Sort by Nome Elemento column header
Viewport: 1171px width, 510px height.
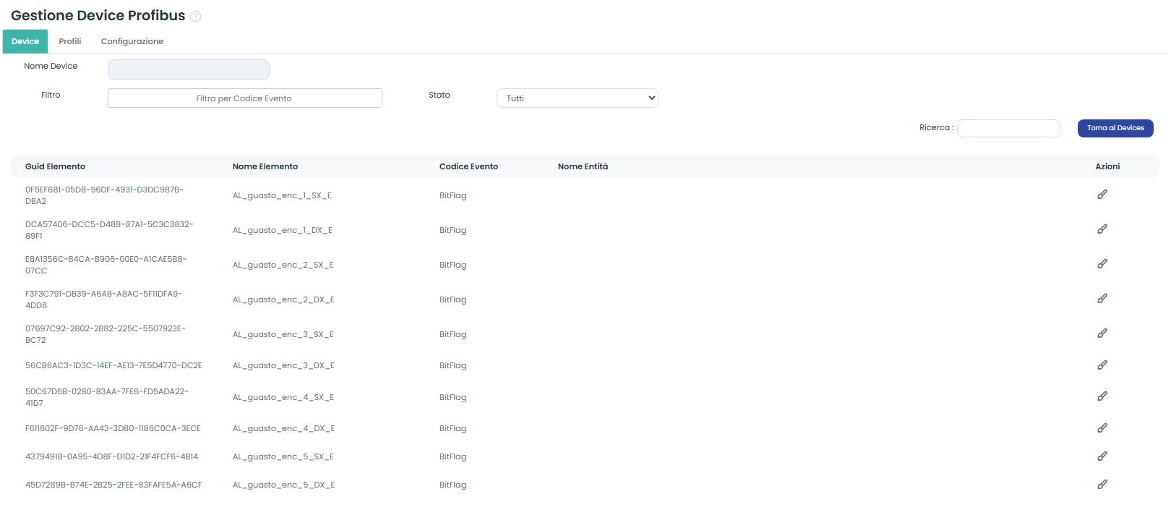(265, 166)
